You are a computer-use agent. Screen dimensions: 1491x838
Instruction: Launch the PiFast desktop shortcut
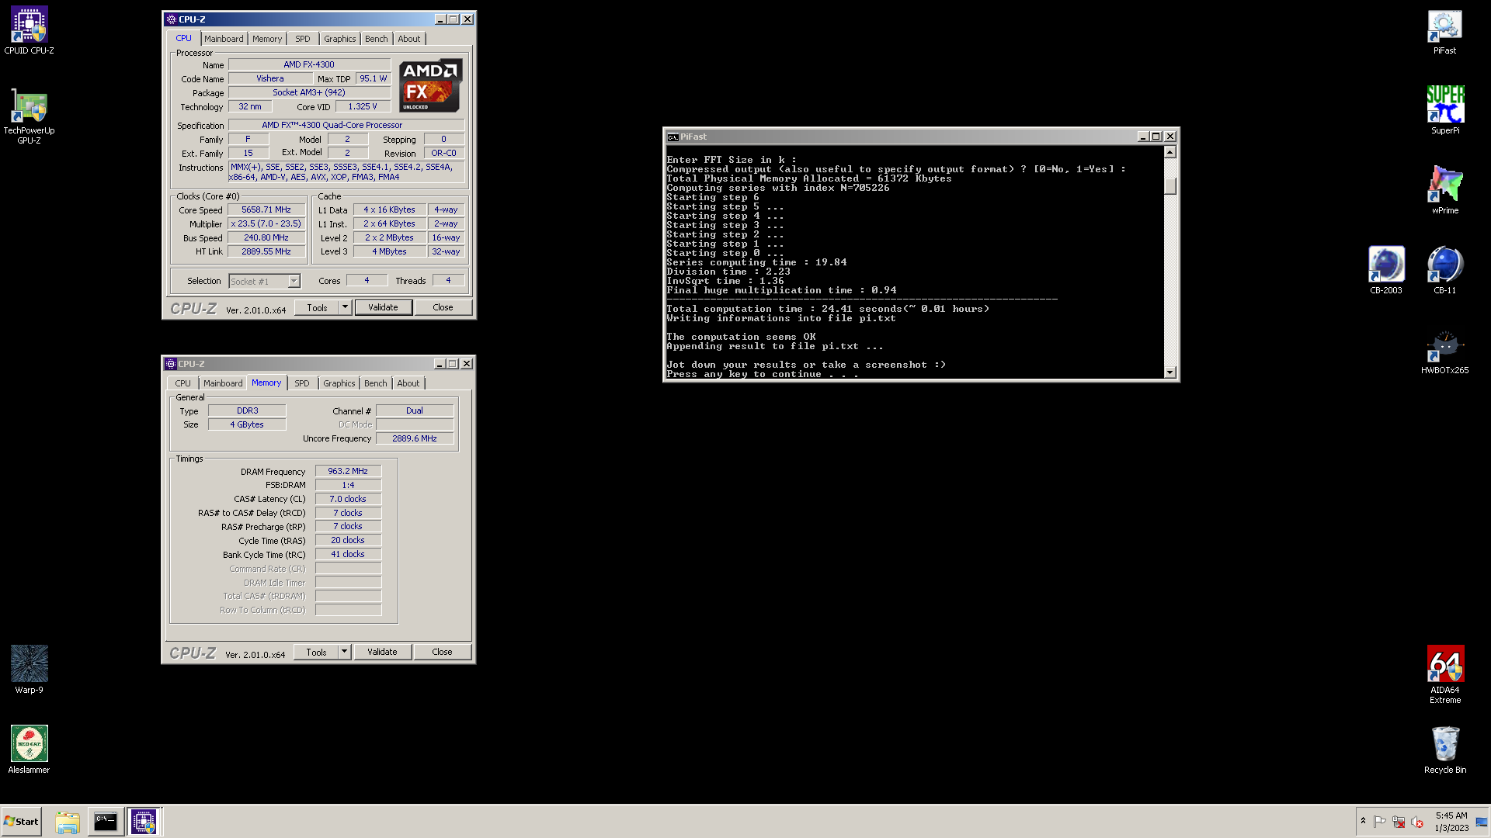pyautogui.click(x=1444, y=31)
